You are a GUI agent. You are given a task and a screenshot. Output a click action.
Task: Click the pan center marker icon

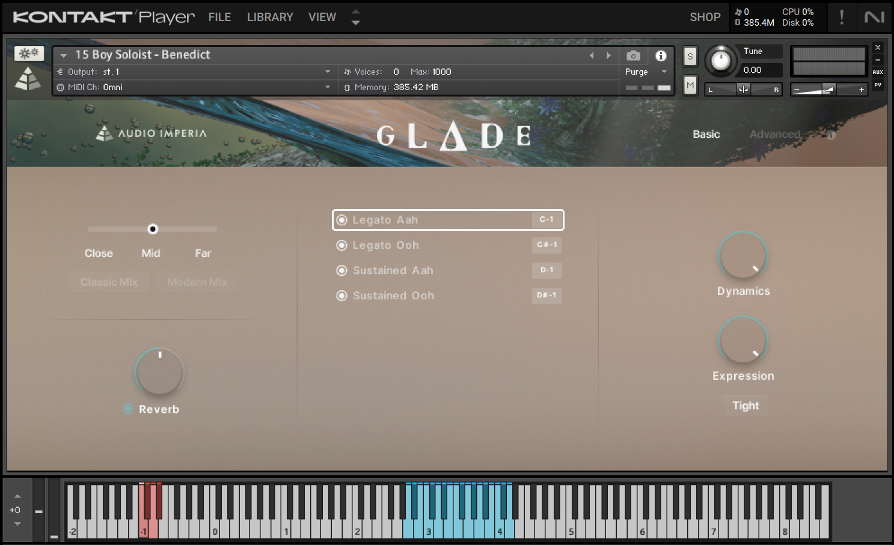tap(744, 90)
